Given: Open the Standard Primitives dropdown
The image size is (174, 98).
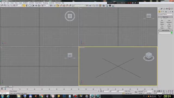Looking at the screenshot, I should (166, 14).
